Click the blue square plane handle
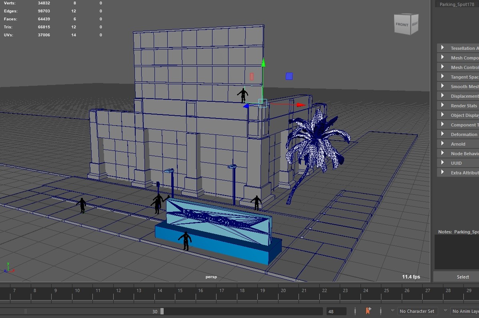Image resolution: width=479 pixels, height=318 pixels. (x=289, y=76)
